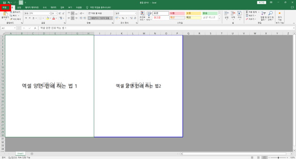
Task: Select the 메모 cell style
Action: click(193, 18)
